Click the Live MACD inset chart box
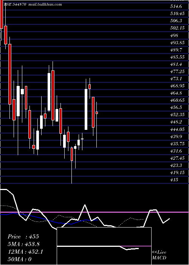 coord(104,246)
